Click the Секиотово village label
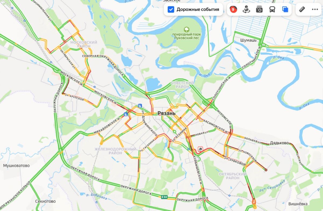Viewport: 323px width, 211px height. pos(45,201)
